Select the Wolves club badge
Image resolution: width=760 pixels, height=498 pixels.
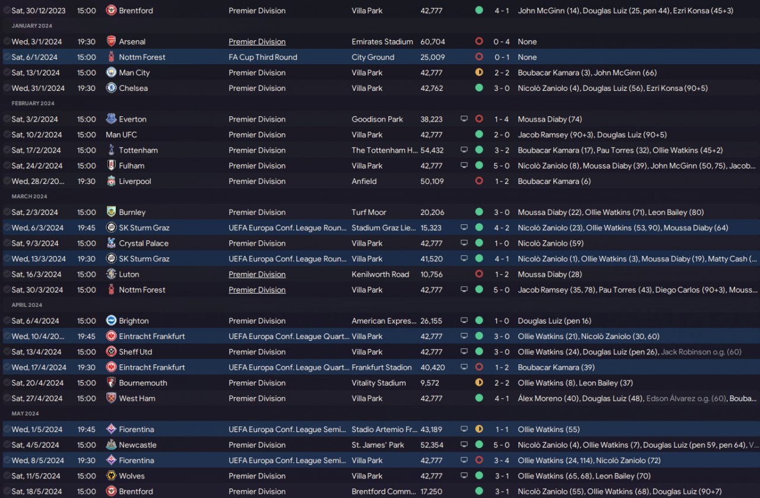click(111, 475)
